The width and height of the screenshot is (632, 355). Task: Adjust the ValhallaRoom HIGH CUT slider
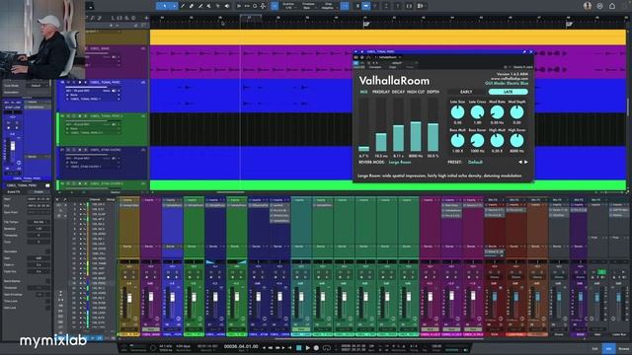click(416, 124)
